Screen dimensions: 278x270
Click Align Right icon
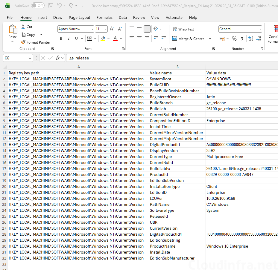(x=147, y=39)
